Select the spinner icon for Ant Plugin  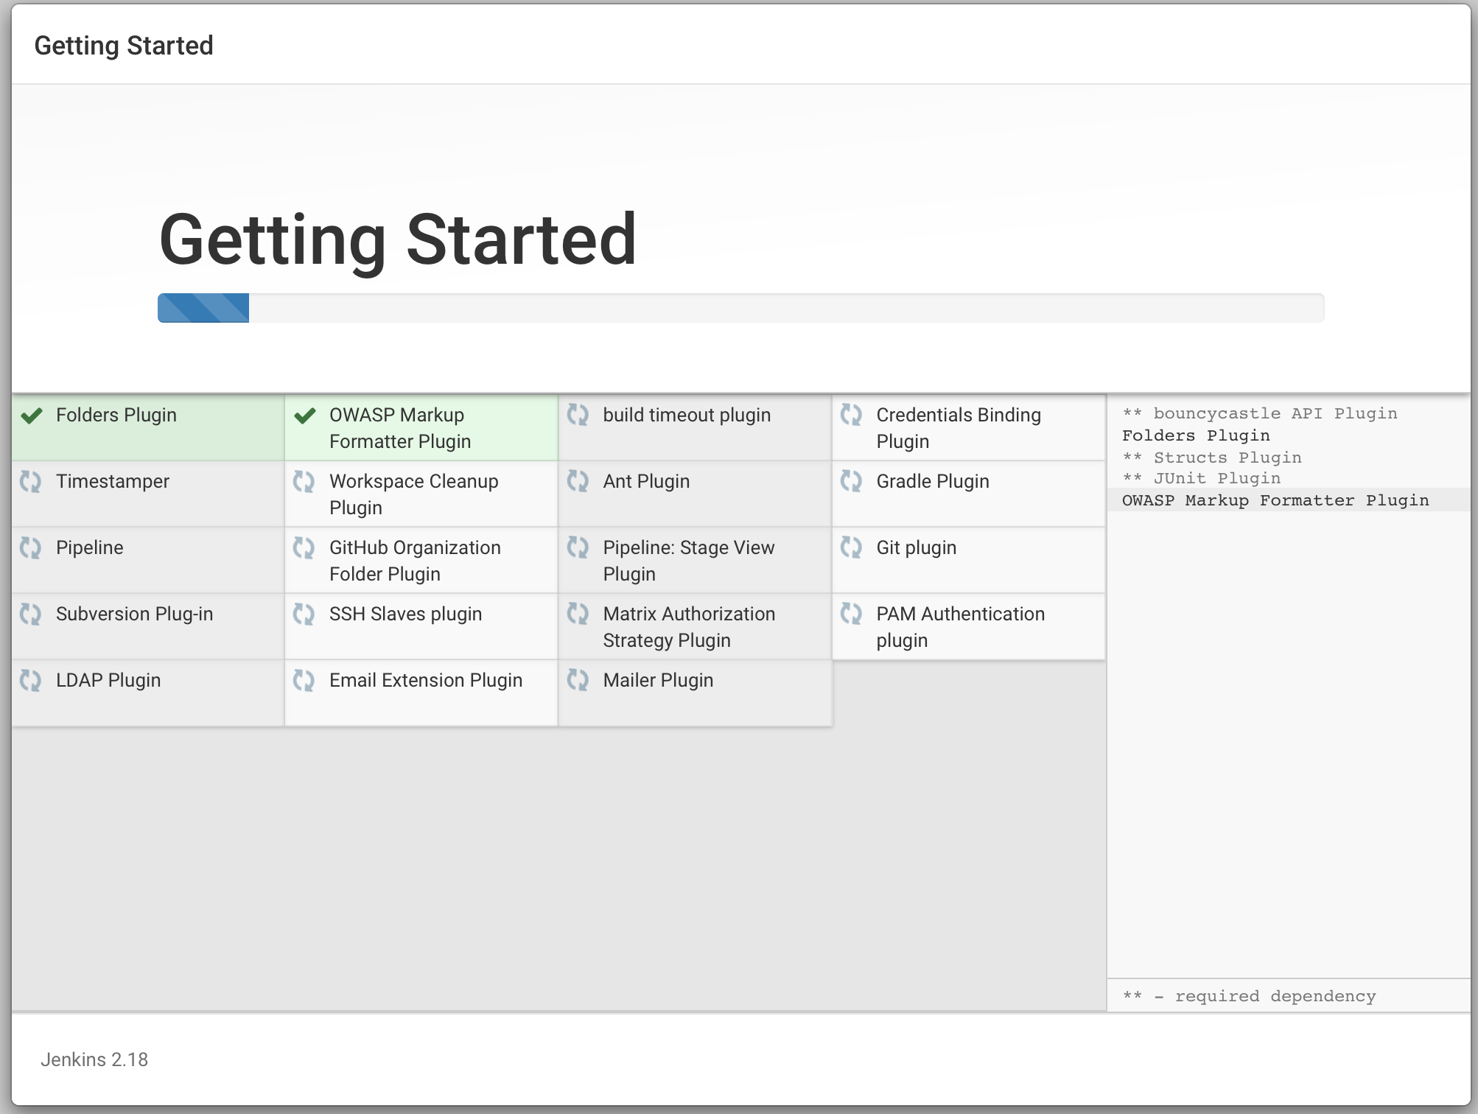pos(578,482)
